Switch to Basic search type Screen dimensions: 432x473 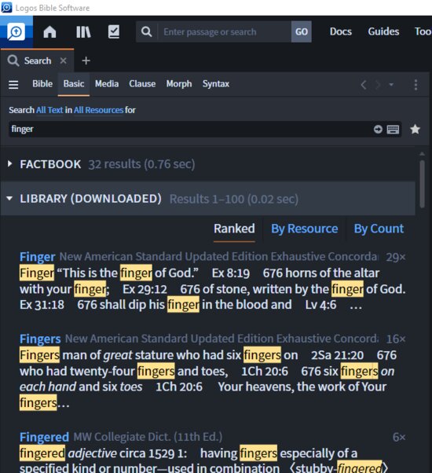74,84
